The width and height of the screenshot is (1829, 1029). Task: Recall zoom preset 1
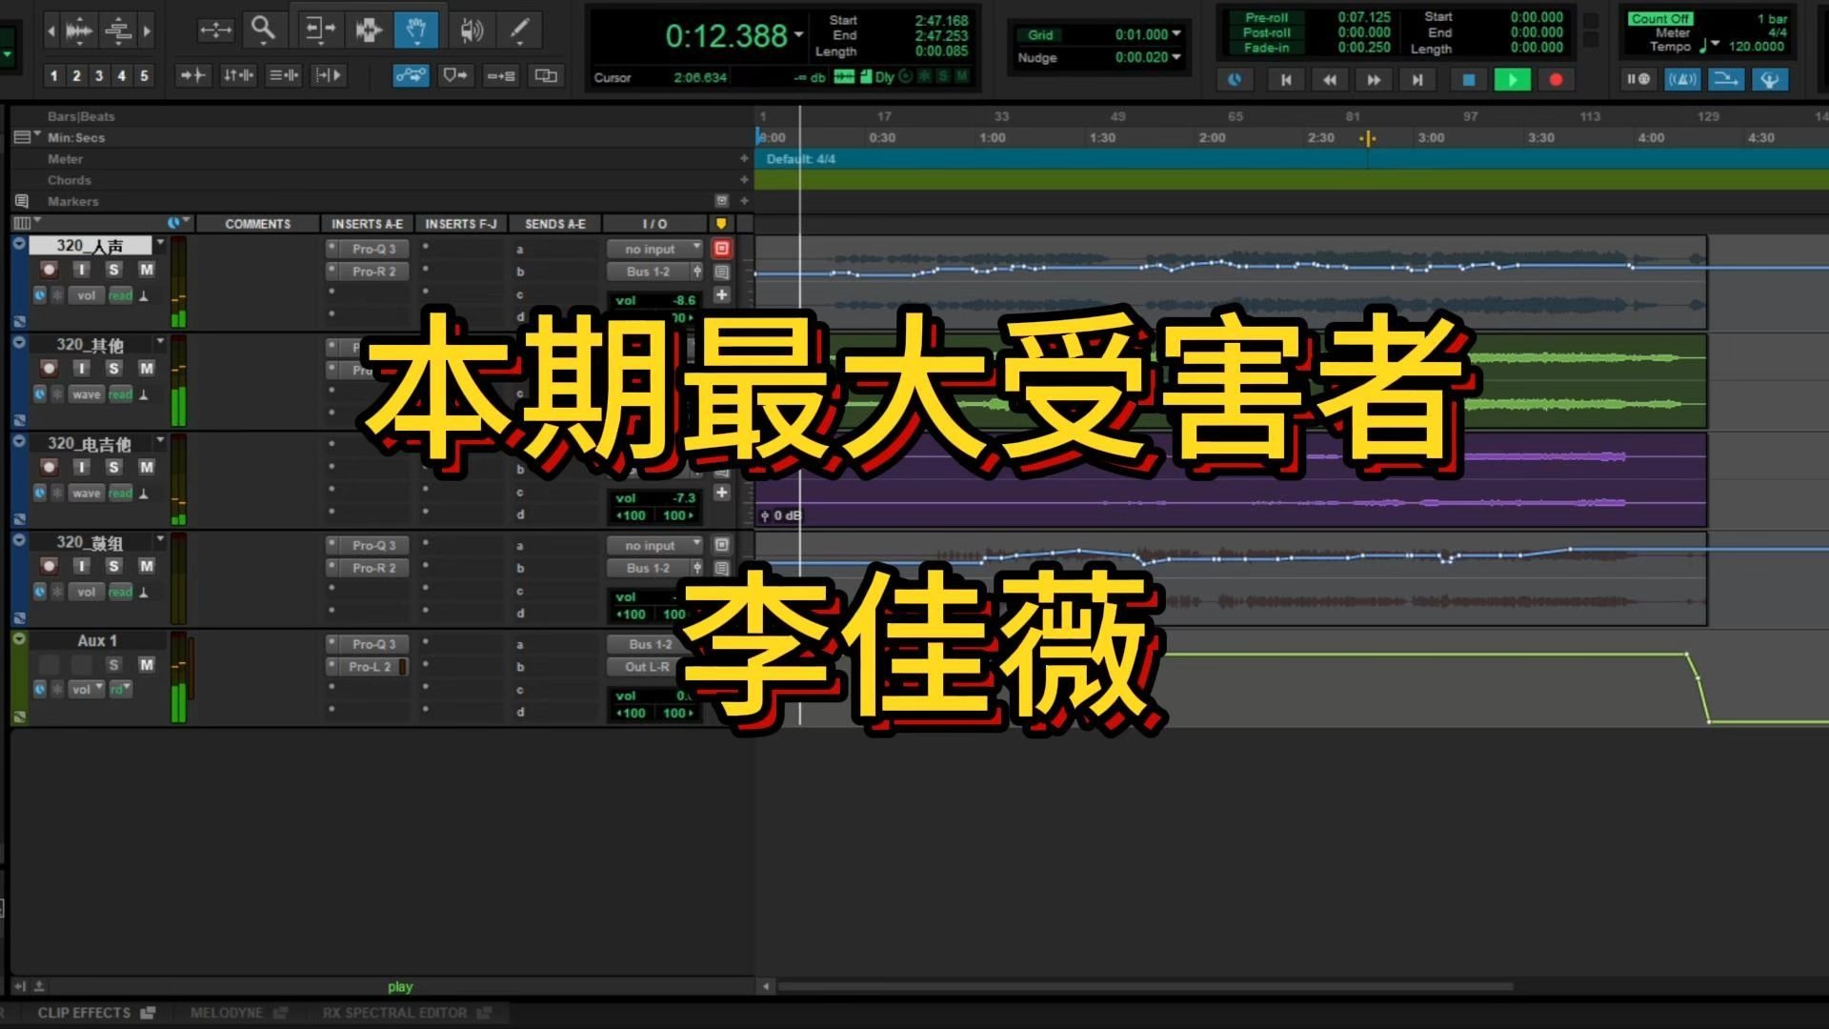click(x=54, y=75)
